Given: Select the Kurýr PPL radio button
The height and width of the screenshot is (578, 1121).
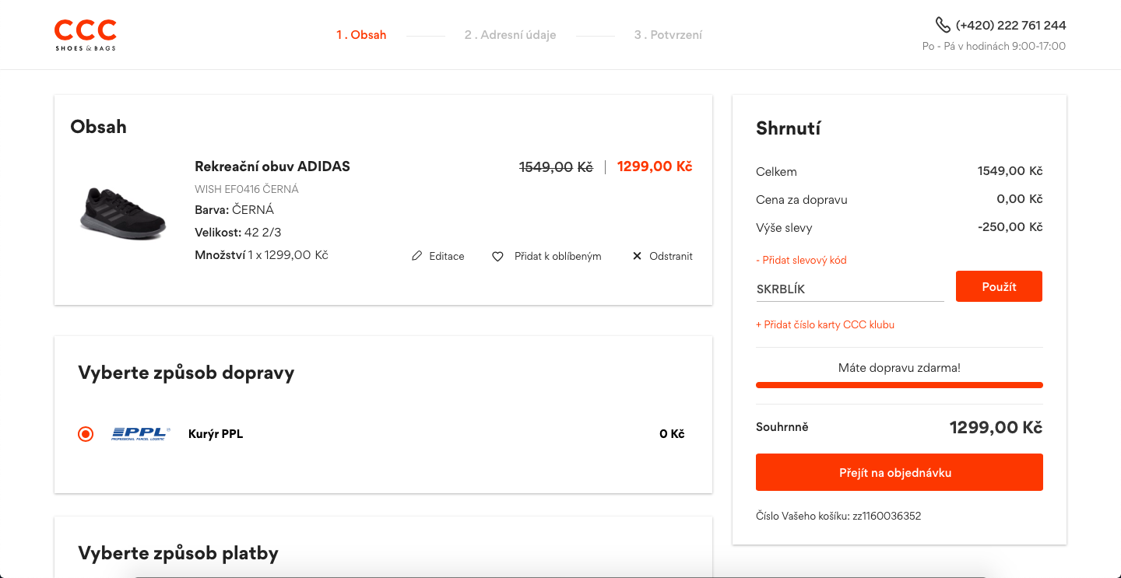Looking at the screenshot, I should (86, 434).
